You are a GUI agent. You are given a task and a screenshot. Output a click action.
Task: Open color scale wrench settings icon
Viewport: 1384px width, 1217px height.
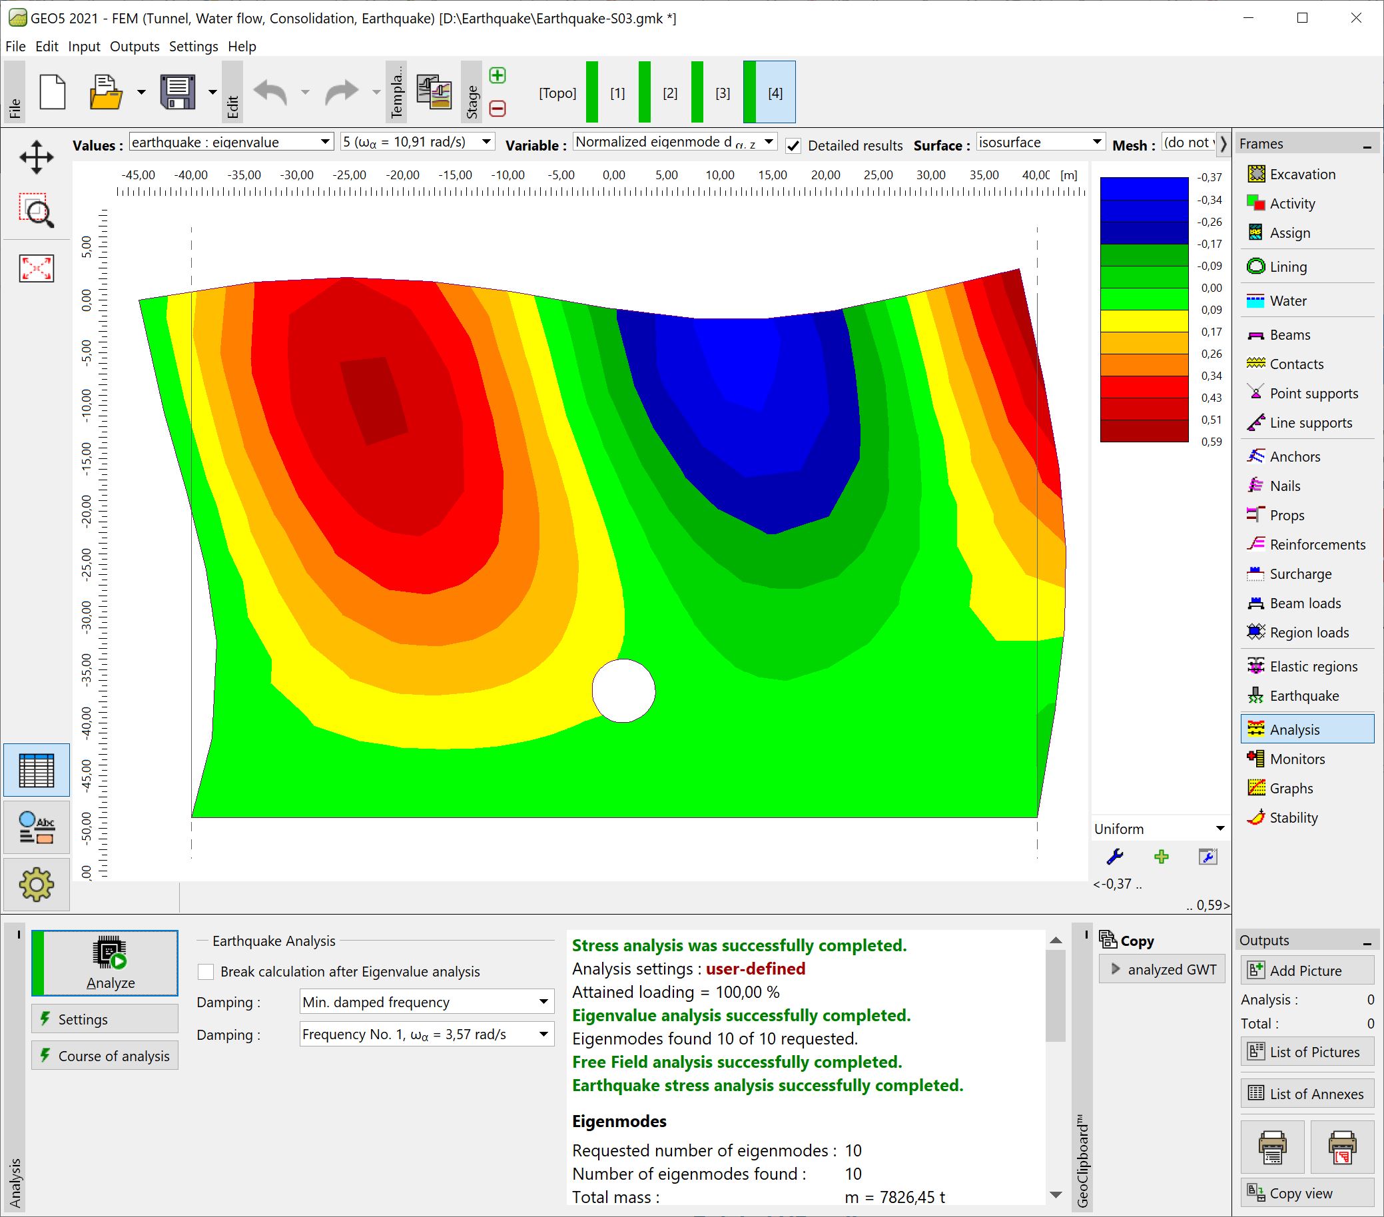click(x=1114, y=857)
